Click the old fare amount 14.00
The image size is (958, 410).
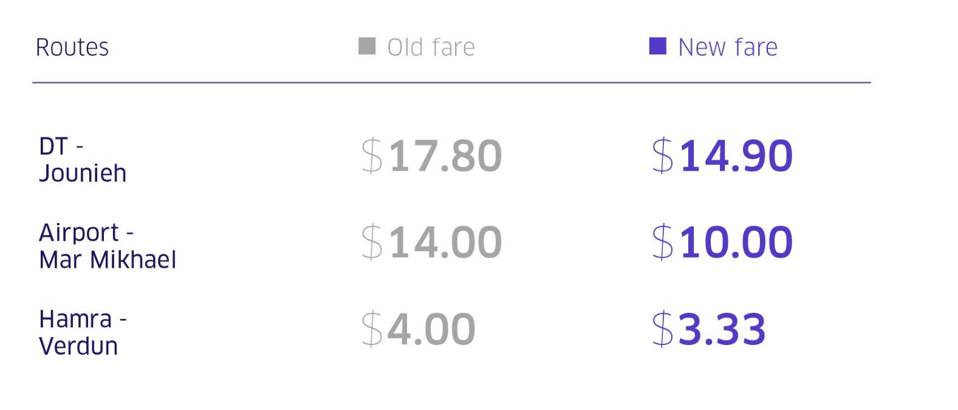tap(445, 242)
